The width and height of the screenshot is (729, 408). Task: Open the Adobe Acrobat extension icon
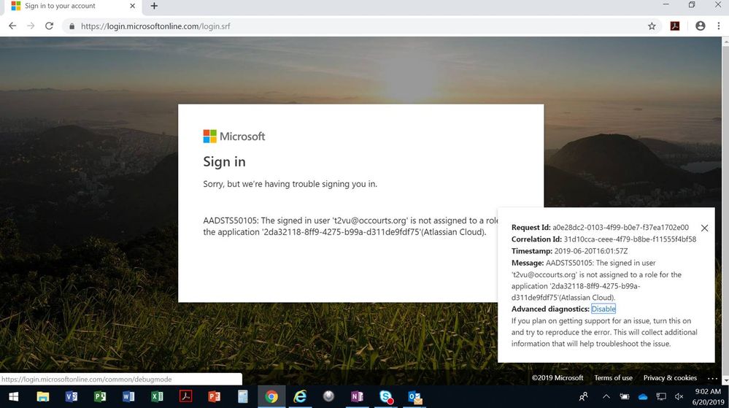pyautogui.click(x=674, y=26)
